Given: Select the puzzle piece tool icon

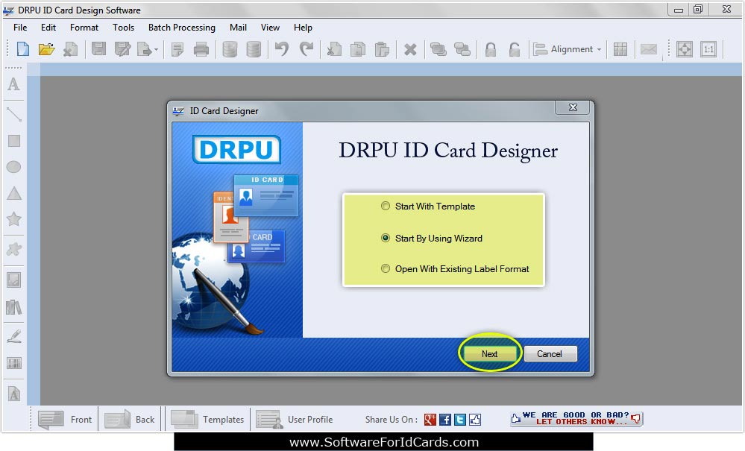Looking at the screenshot, I should tap(13, 249).
